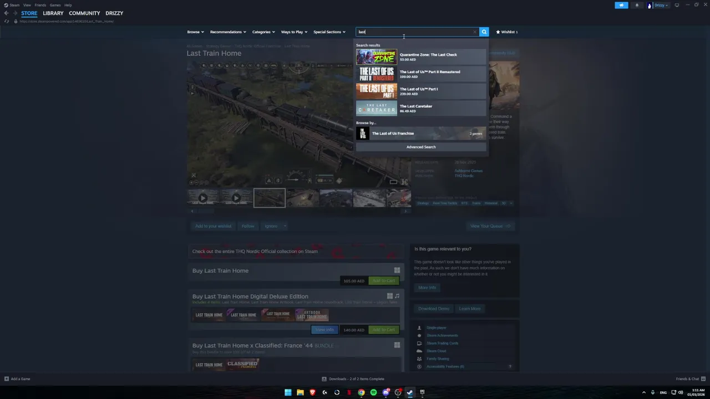Select Quarantine Zone: The Last Check result
This screenshot has width=710, height=399.
[x=421, y=57]
